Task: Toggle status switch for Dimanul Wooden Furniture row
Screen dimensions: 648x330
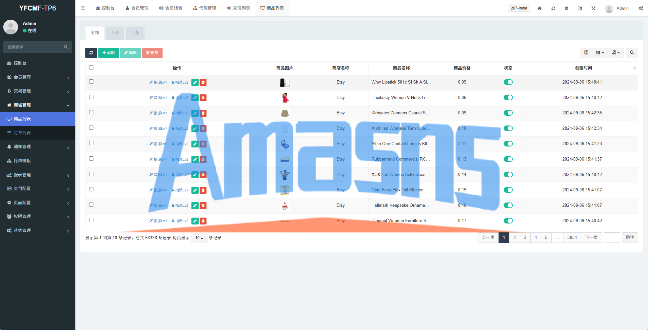Action: click(508, 221)
